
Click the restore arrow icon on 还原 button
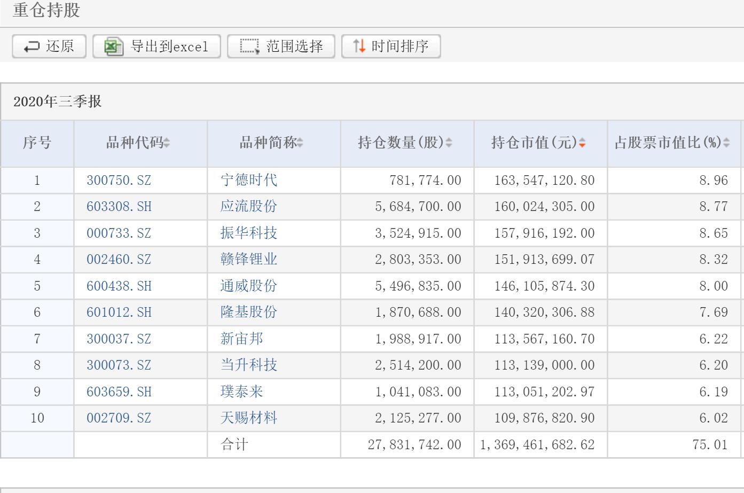pyautogui.click(x=32, y=46)
